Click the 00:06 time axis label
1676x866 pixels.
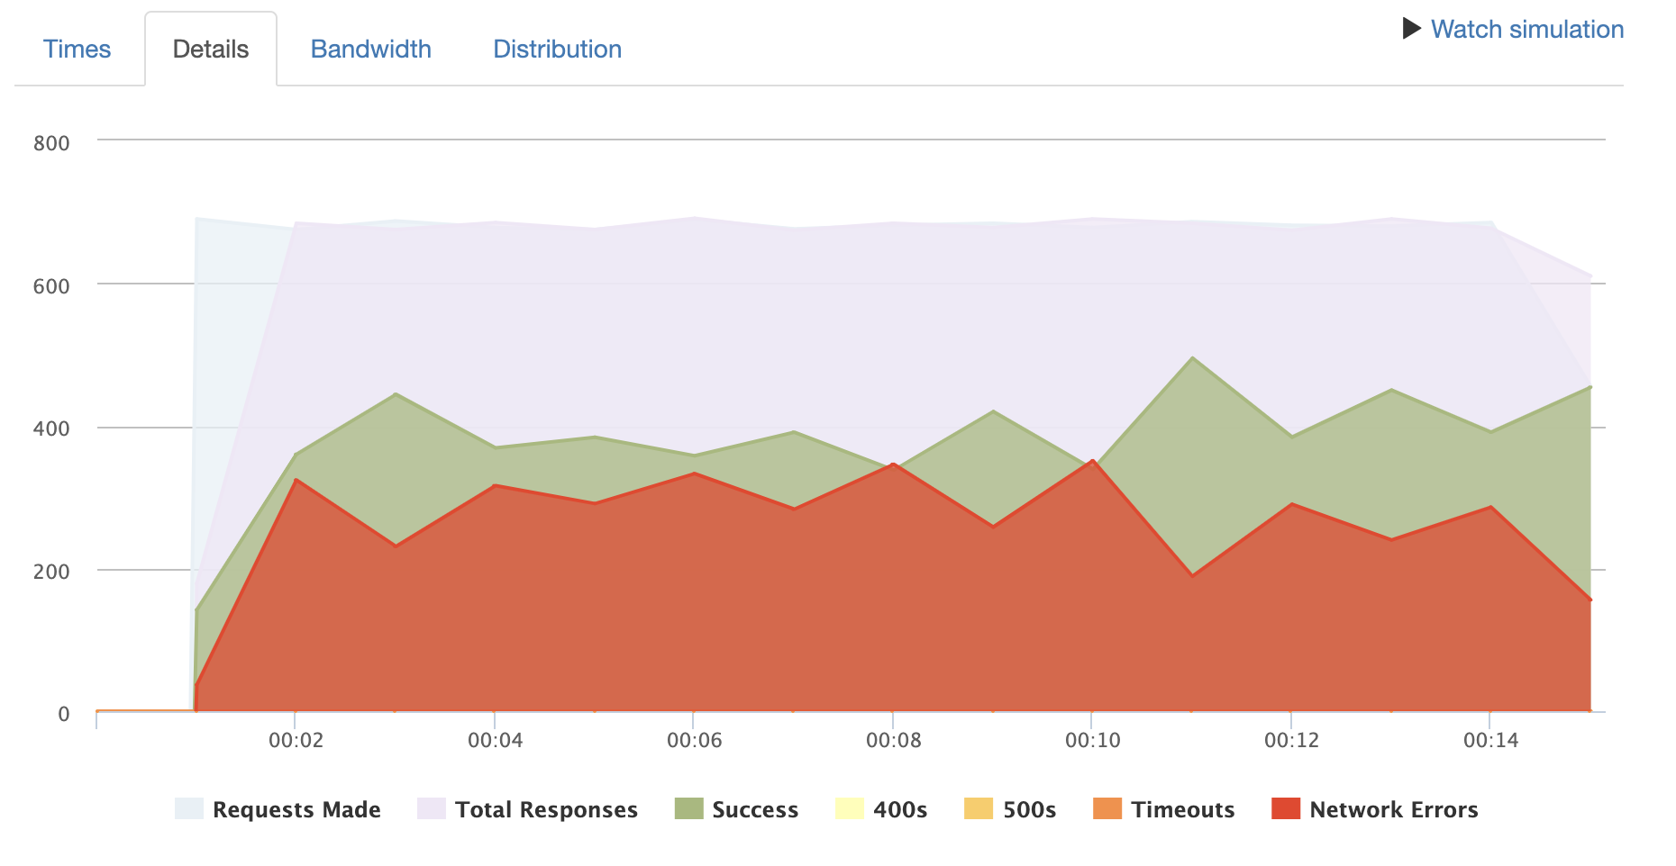[694, 740]
